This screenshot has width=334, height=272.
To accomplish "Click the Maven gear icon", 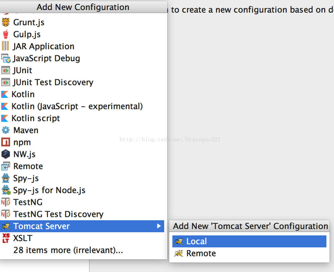I will point(6,130).
